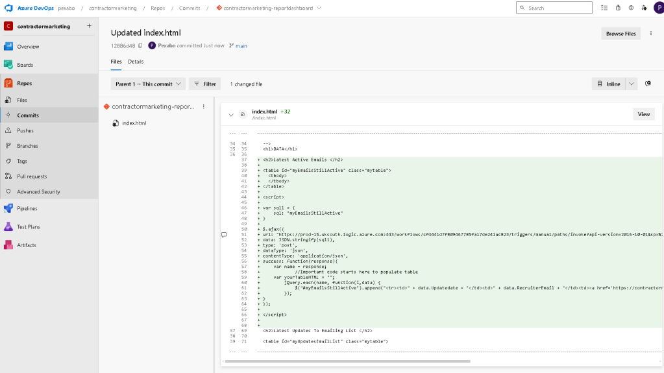Add comment on line 51
The width and height of the screenshot is (664, 373).
pos(224,235)
